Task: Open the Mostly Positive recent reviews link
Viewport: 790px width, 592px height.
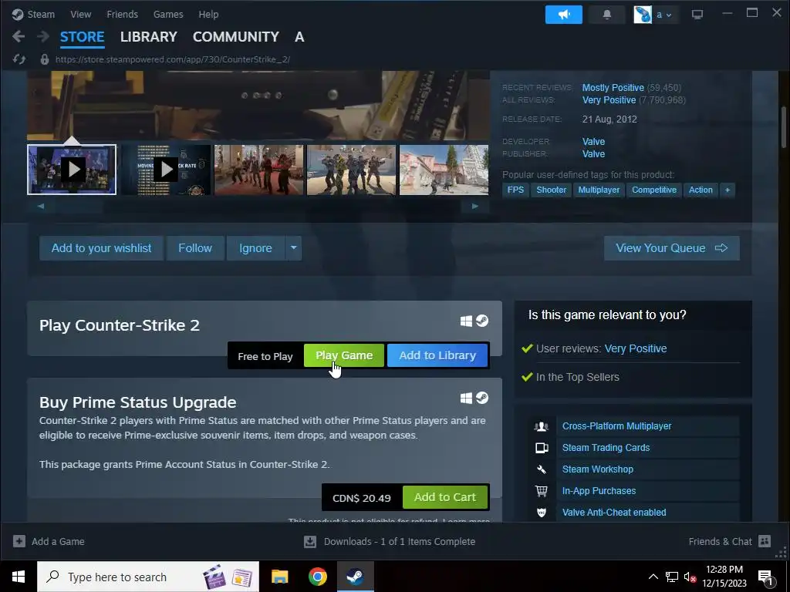Action: click(613, 88)
